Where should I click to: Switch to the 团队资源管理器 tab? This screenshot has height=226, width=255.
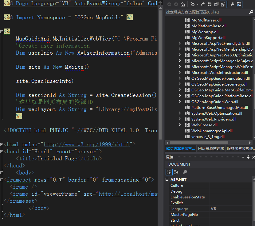pos(211,149)
